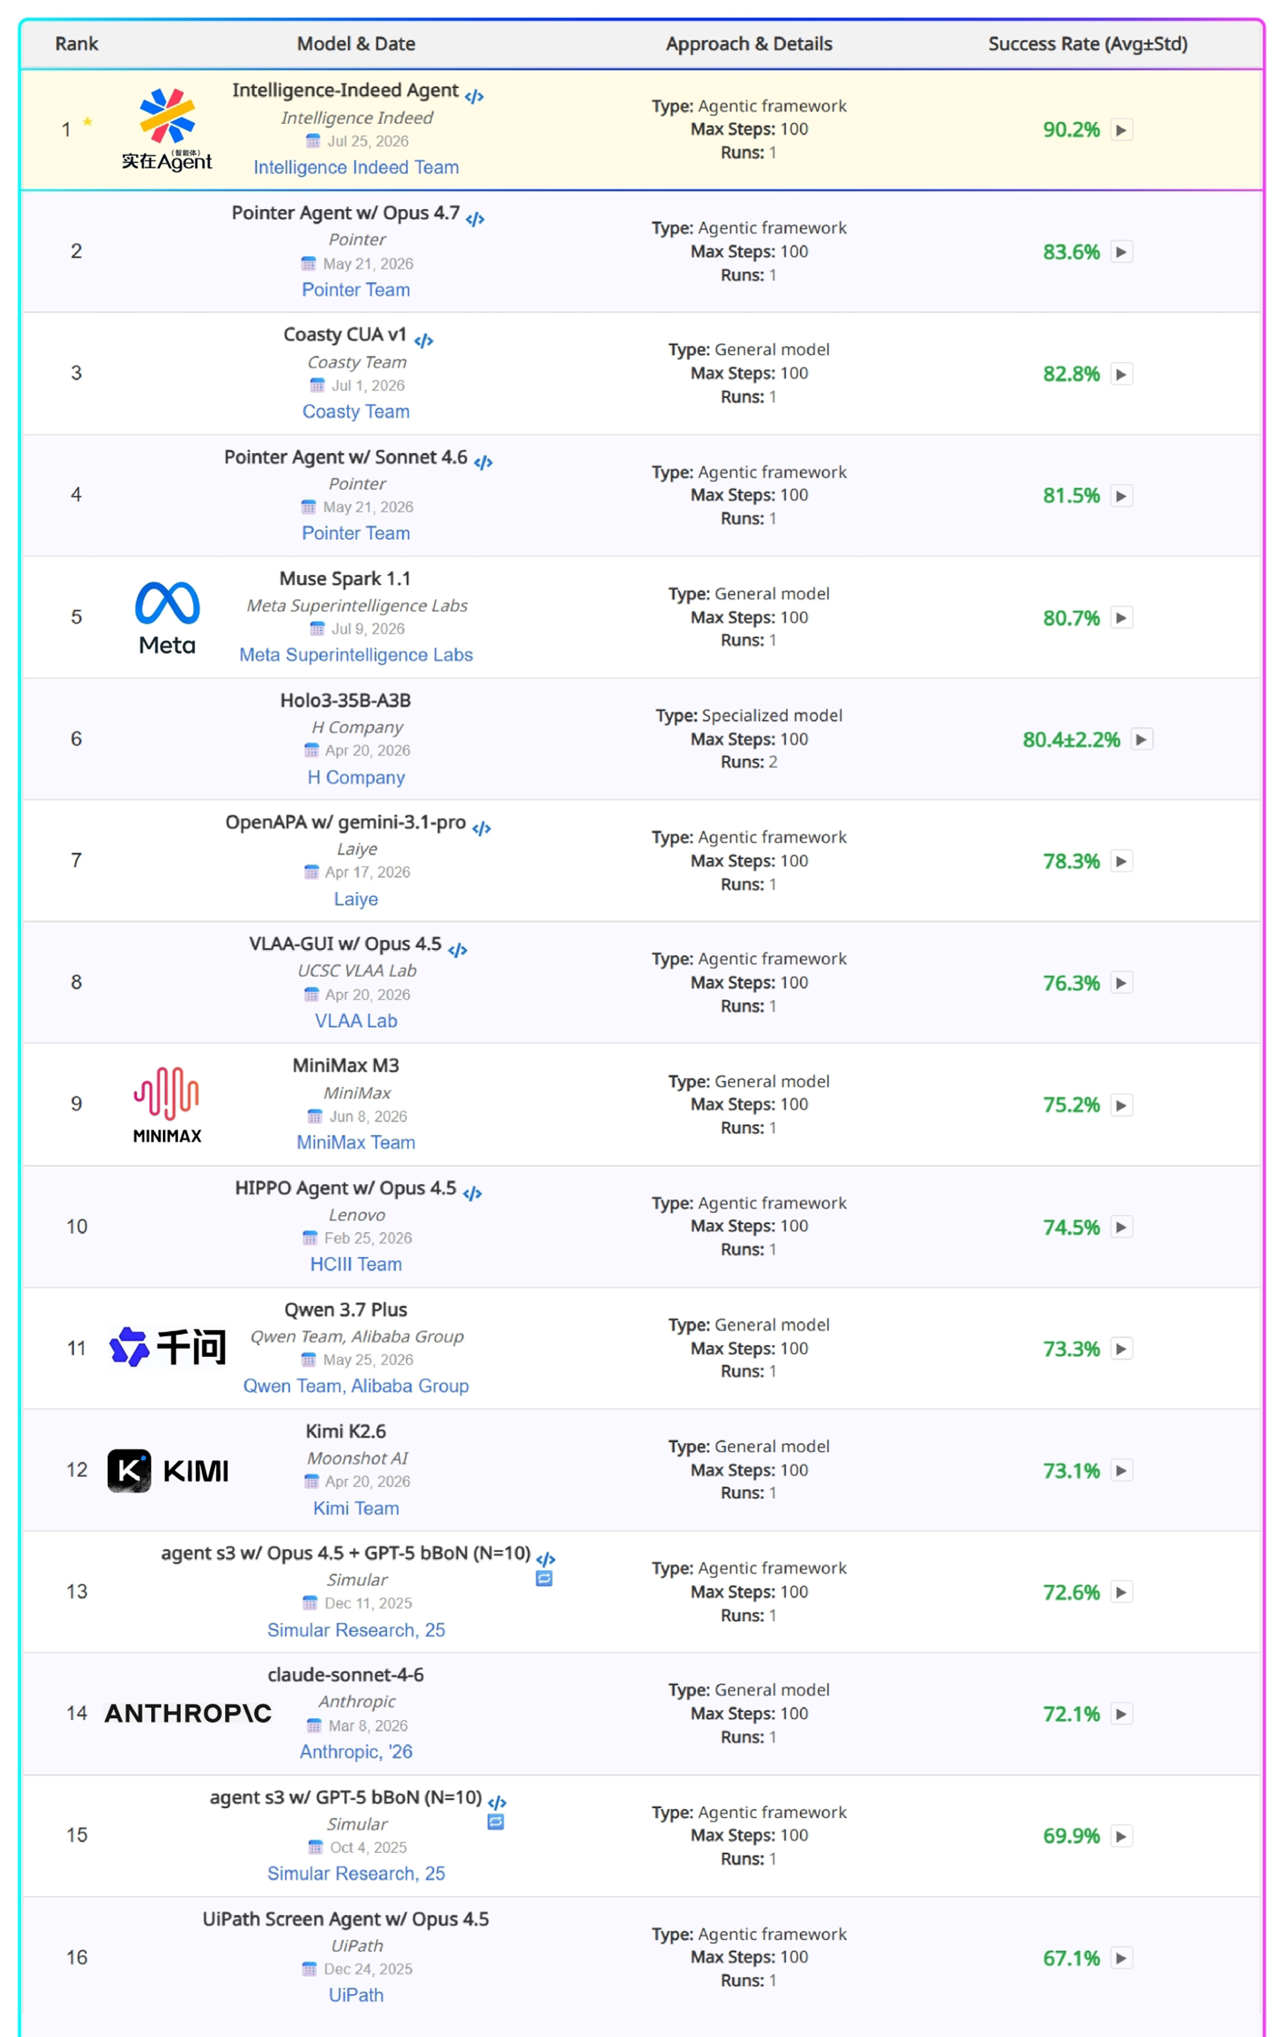This screenshot has height=2037, width=1285.
Task: Visit the Meta Superintelligence Labs blue link
Action: pyautogui.click(x=356, y=655)
